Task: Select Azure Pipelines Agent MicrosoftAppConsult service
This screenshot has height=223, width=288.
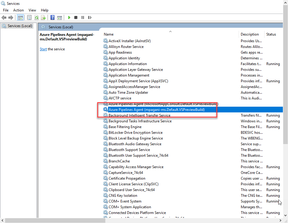Action: click(x=163, y=104)
